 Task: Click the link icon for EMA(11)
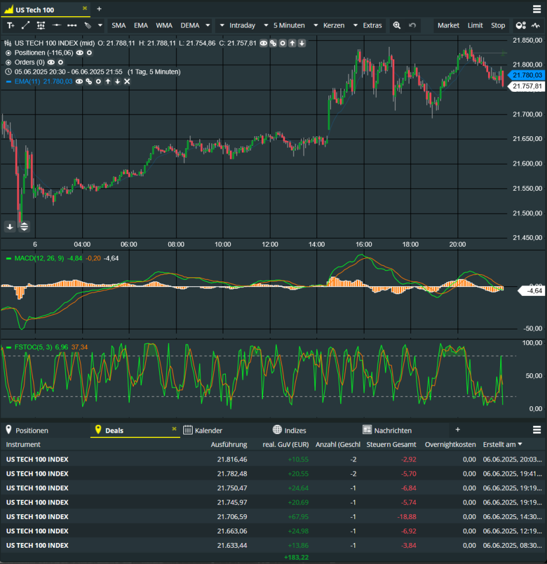point(88,82)
